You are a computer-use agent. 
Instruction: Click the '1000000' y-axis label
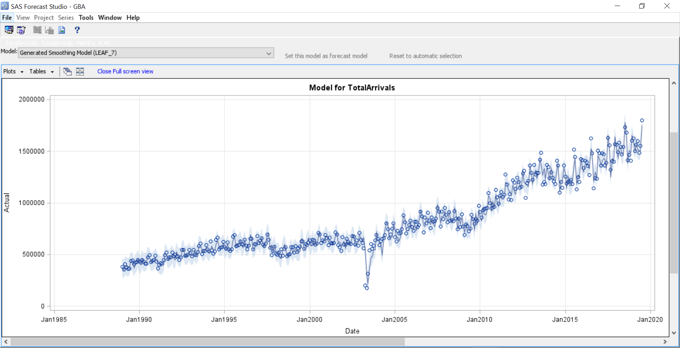[32, 203]
